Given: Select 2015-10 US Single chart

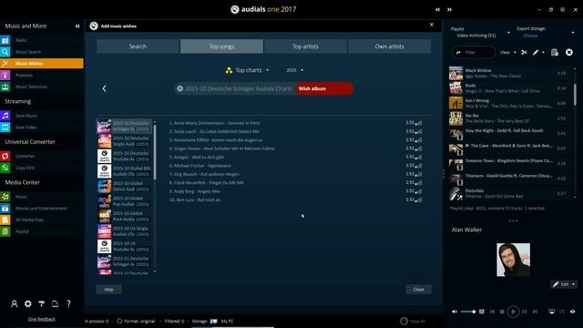Looking at the screenshot, I should [124, 231].
